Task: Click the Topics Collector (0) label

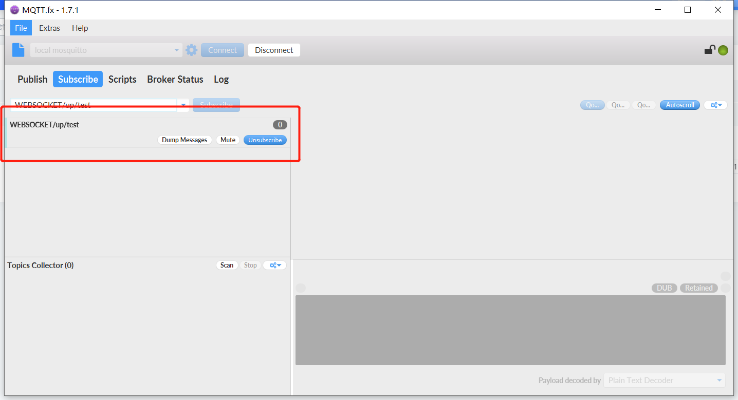Action: click(41, 265)
